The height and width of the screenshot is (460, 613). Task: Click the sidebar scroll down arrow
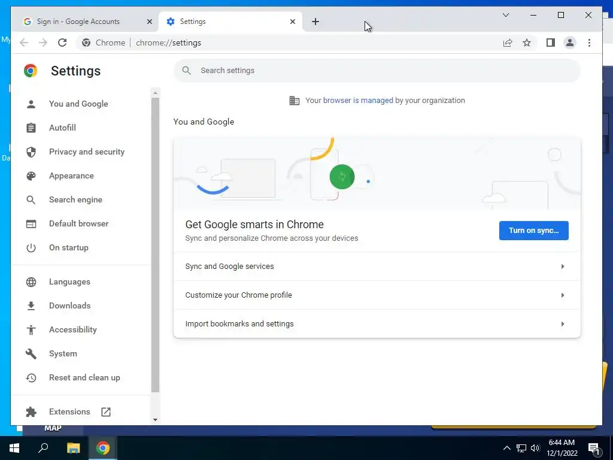[155, 420]
